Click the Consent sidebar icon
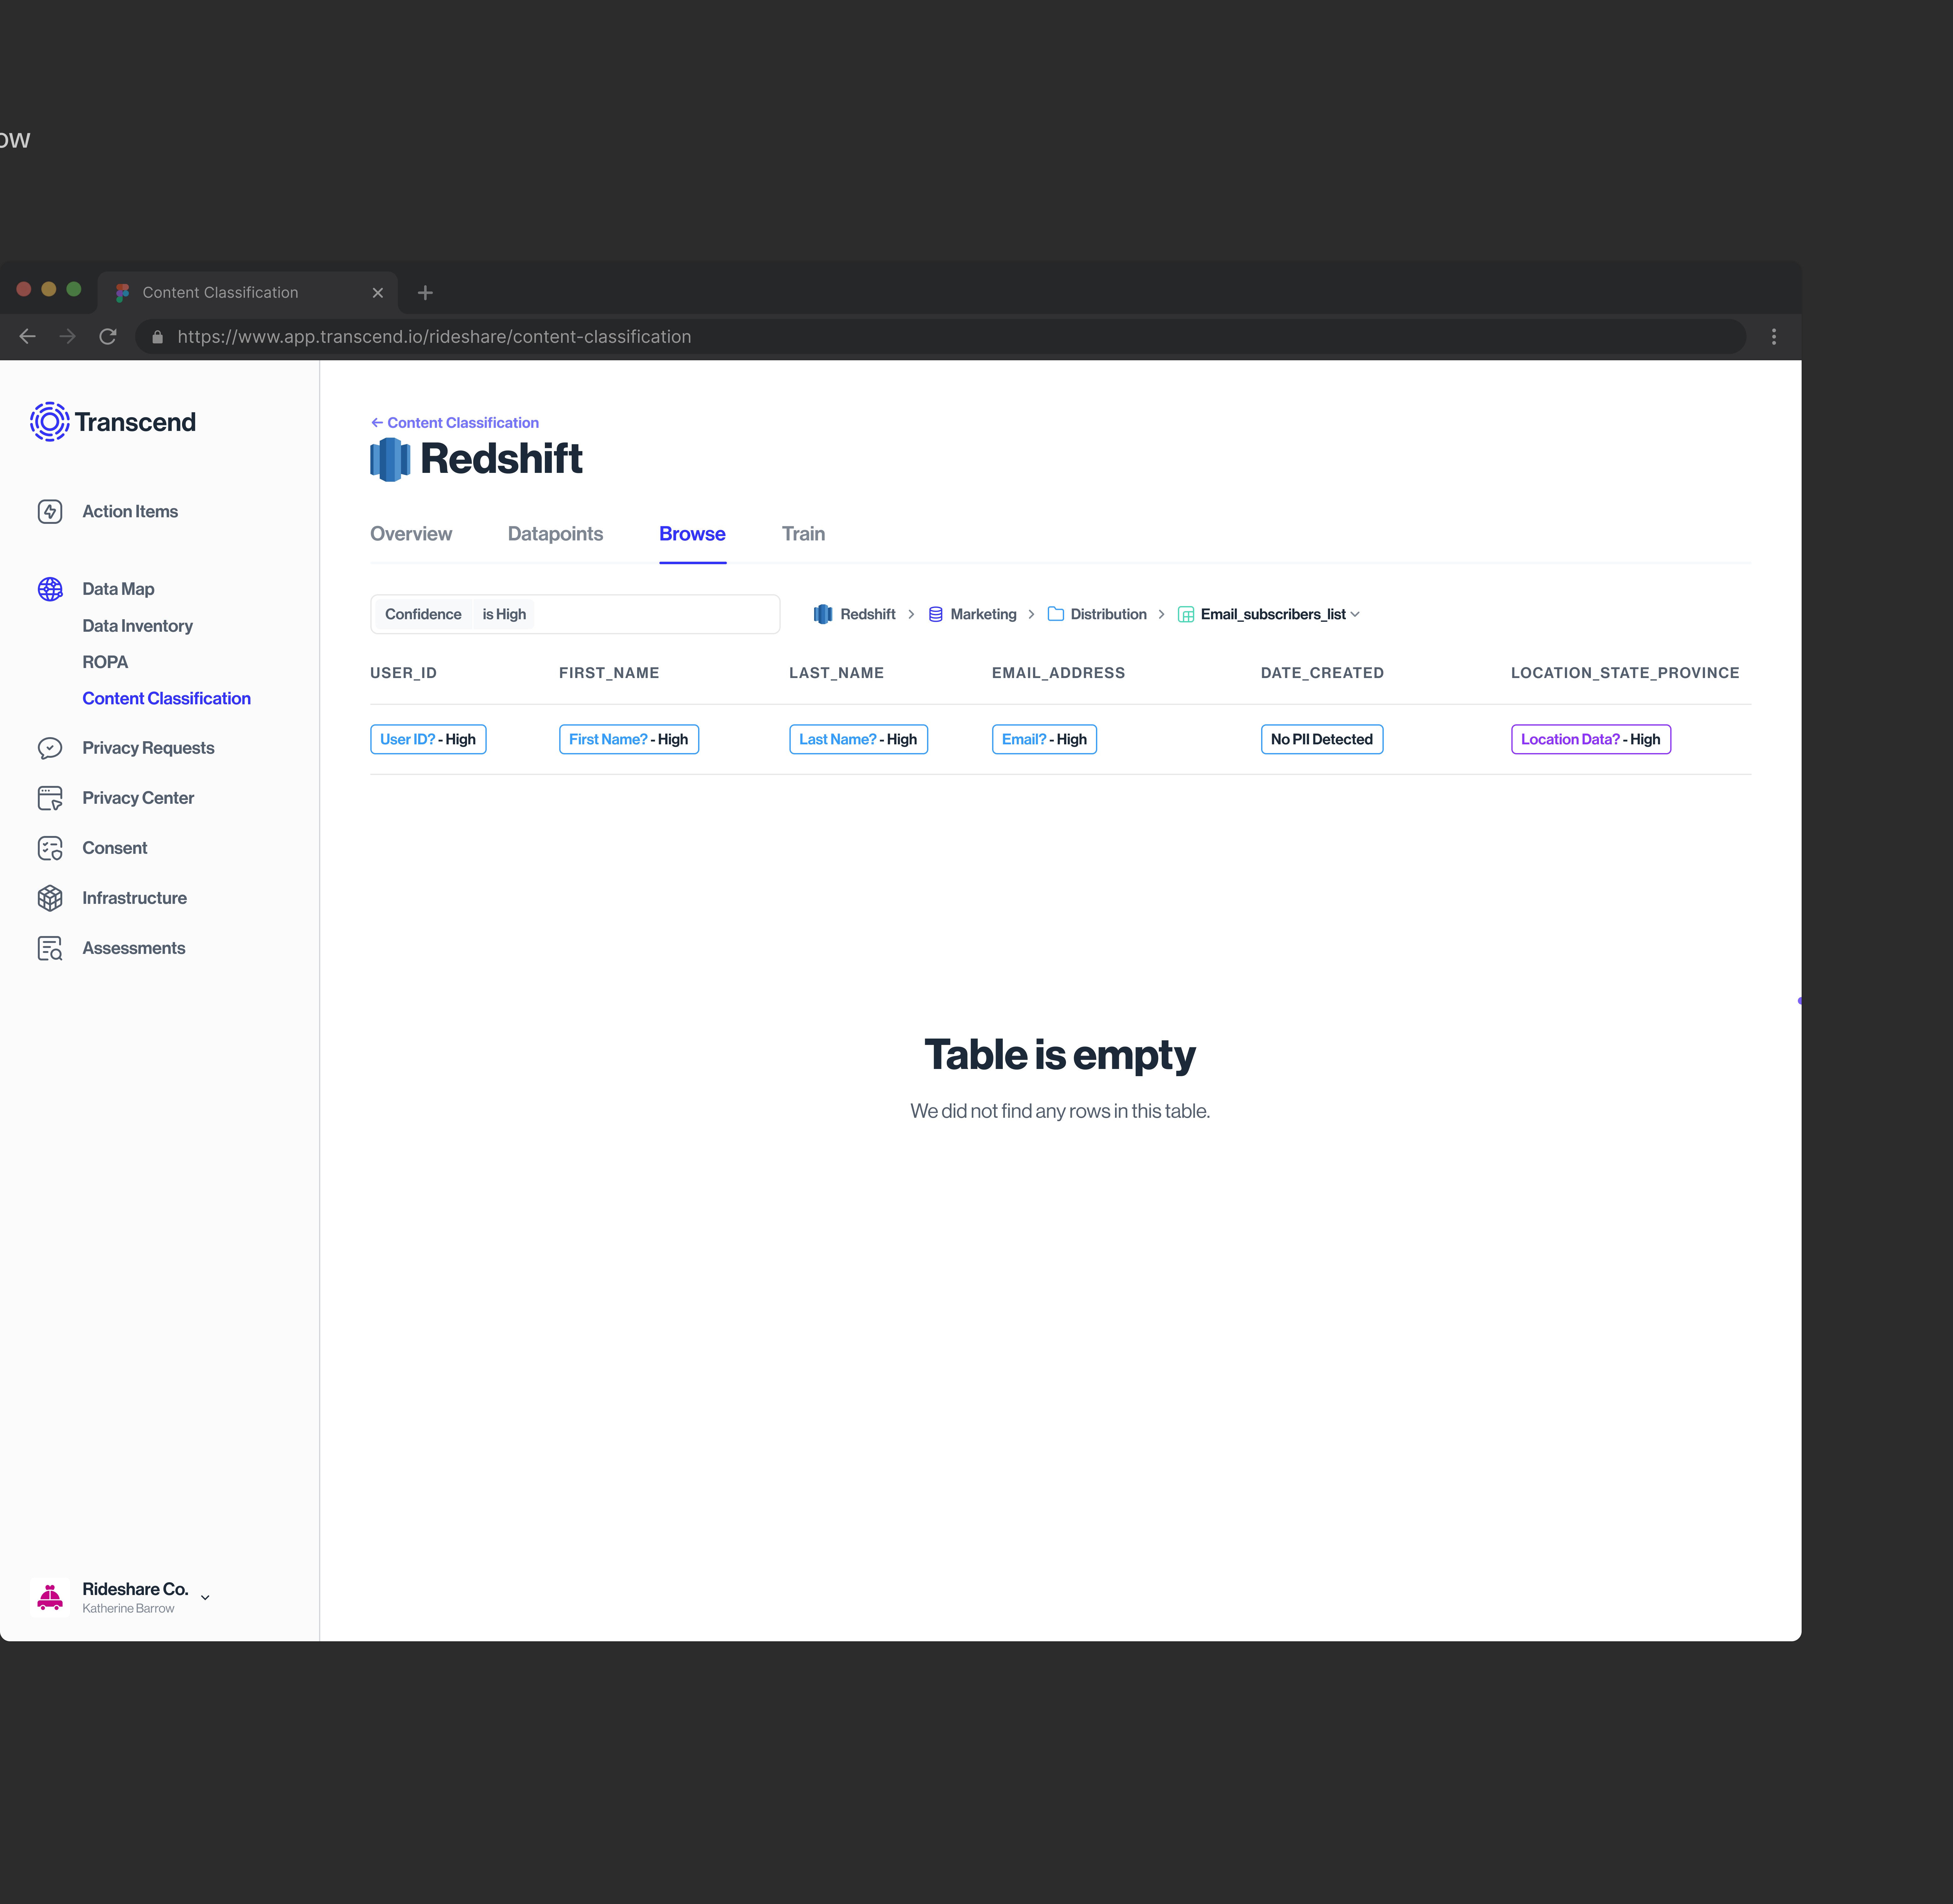This screenshot has height=1904, width=1953. 50,848
